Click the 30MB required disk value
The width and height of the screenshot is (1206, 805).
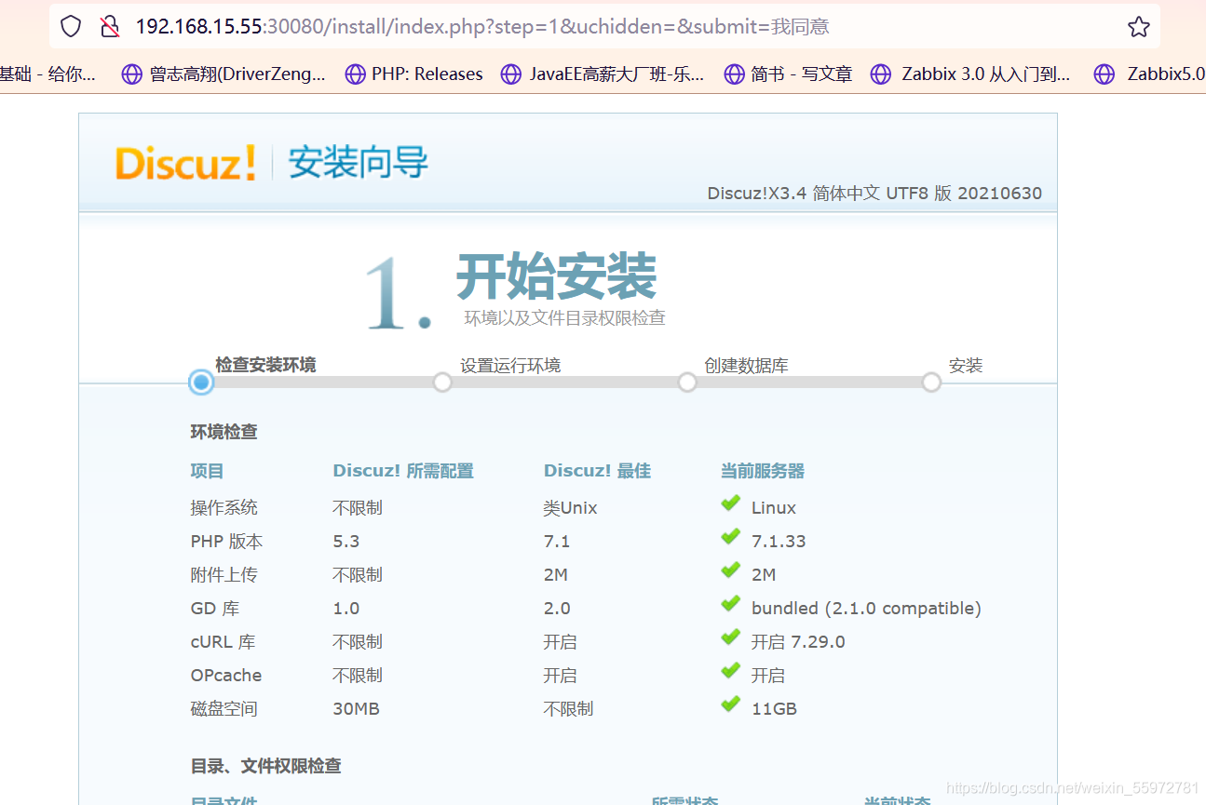click(x=356, y=709)
